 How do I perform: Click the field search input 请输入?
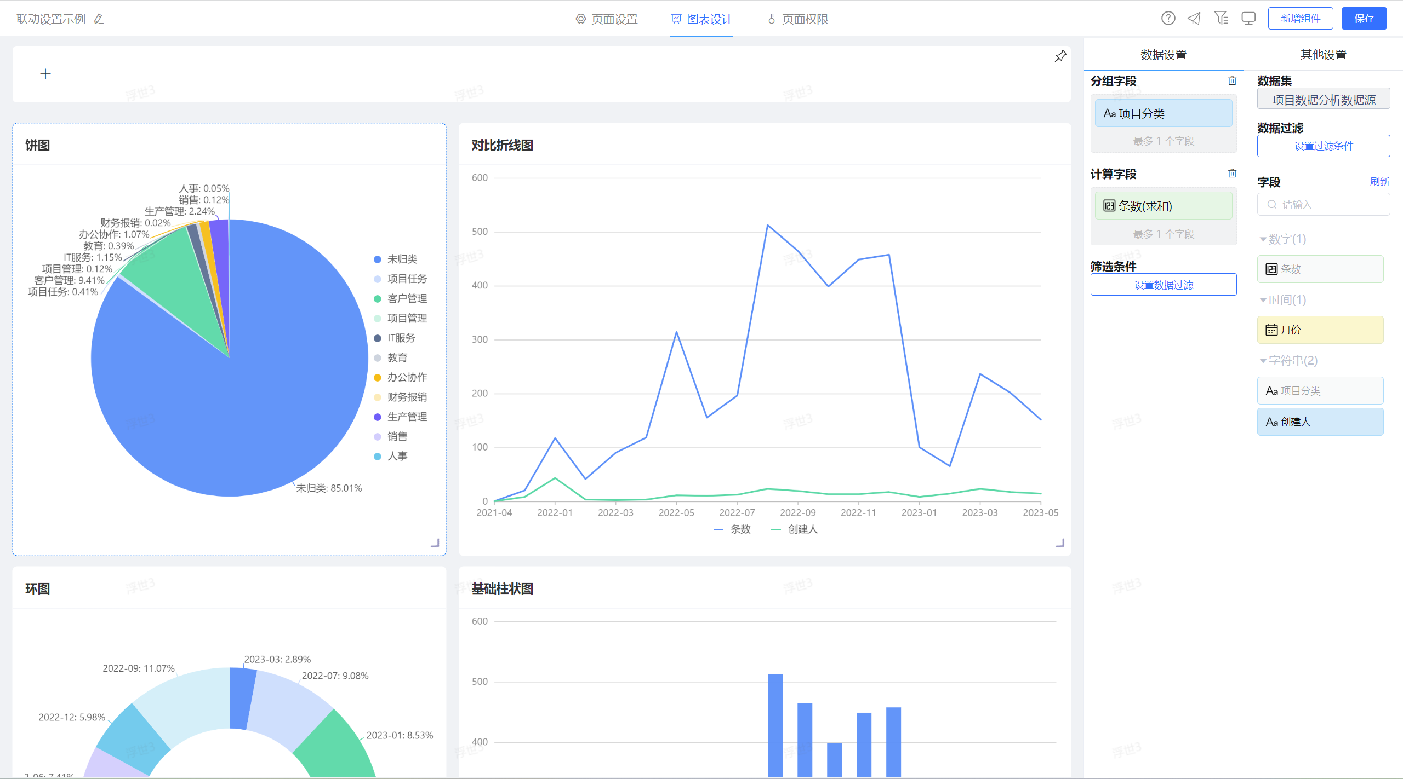pos(1323,205)
